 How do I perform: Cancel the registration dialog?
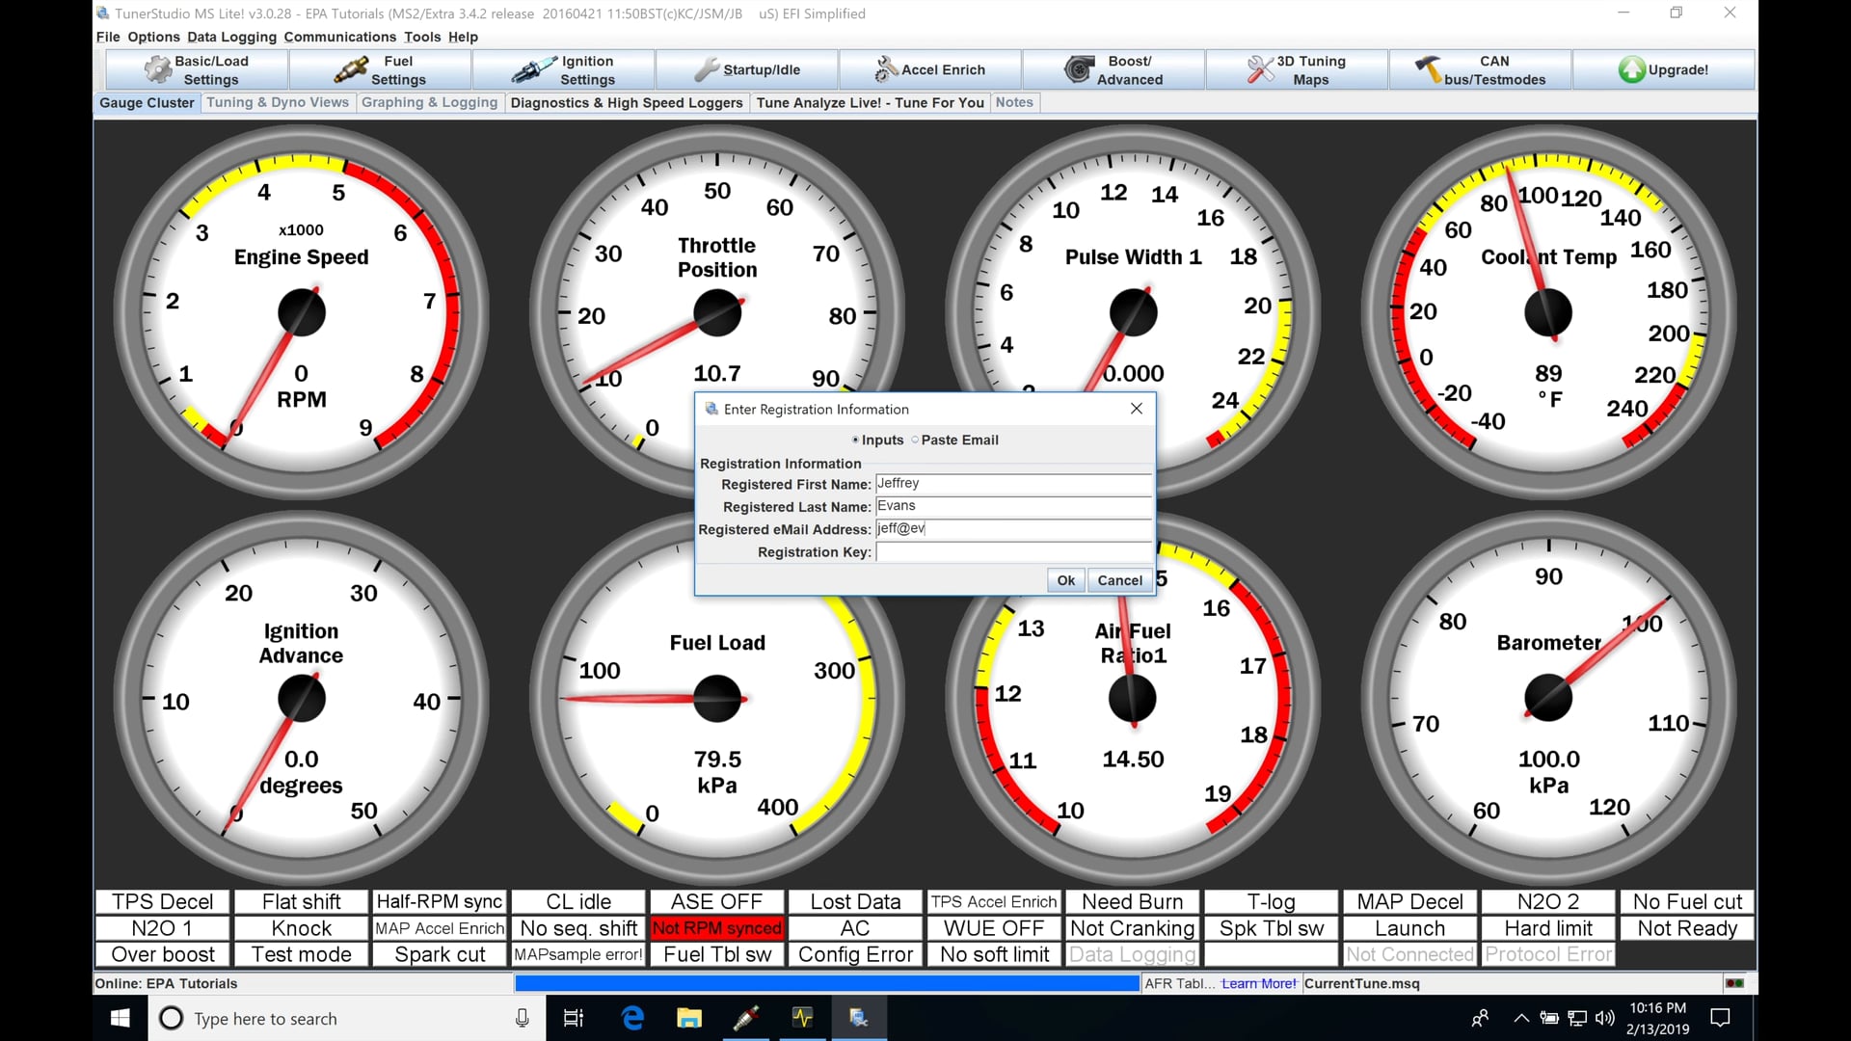click(x=1119, y=580)
